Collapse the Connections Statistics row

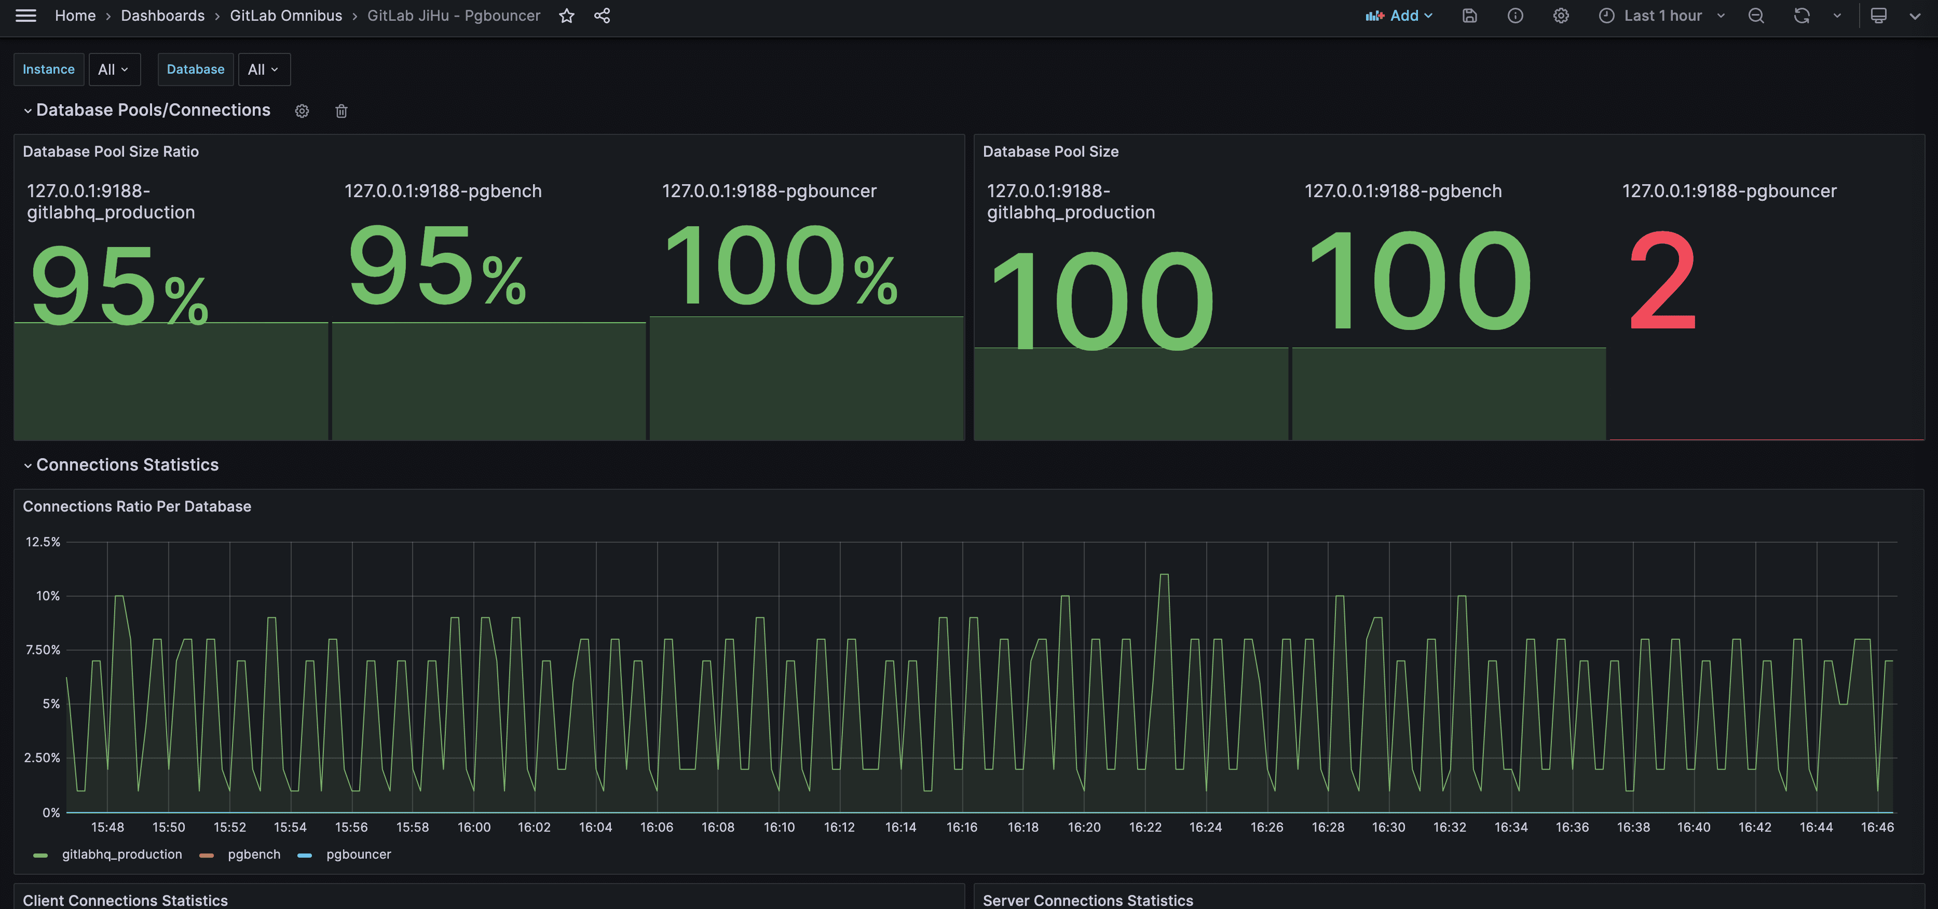click(127, 465)
